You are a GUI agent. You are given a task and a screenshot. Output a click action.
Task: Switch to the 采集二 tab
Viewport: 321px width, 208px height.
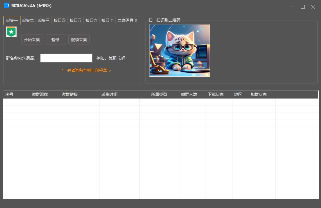click(28, 21)
